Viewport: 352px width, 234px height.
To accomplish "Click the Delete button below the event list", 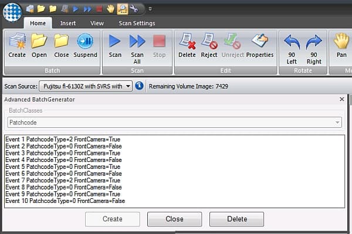I will click(x=237, y=219).
